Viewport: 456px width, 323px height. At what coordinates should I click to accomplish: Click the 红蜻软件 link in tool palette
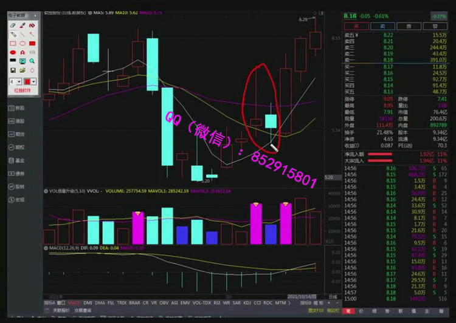pyautogui.click(x=22, y=90)
